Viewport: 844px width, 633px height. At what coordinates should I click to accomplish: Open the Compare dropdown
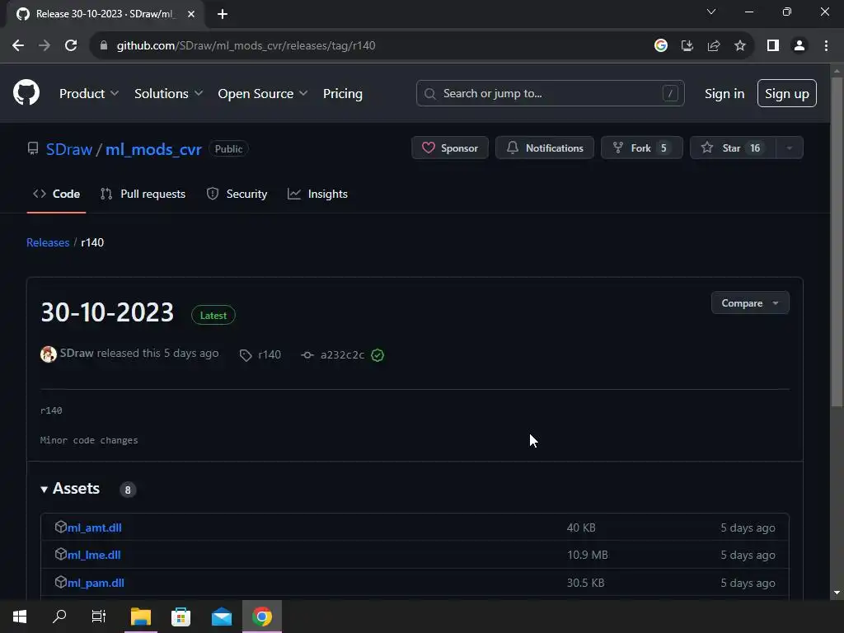coord(750,303)
